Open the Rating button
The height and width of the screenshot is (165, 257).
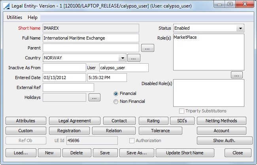coord(153,121)
